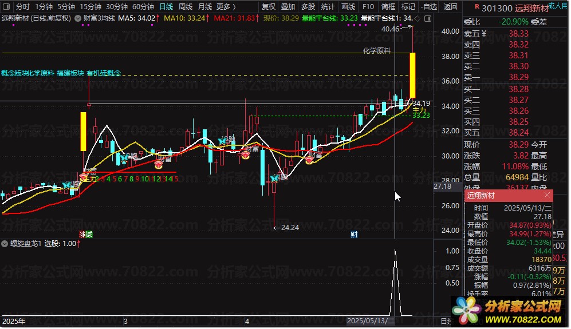This screenshot has height=329, width=571.
Task: Open the 多股 multi-stock view
Action: coord(308,6)
